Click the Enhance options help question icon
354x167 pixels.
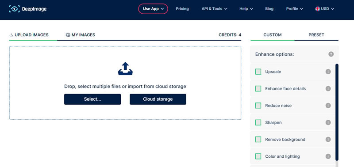click(x=331, y=54)
